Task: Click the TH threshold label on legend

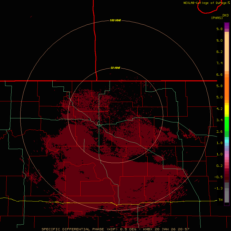Action: pos(220,200)
